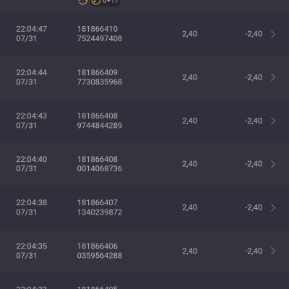Screen dimensions: 289x289
Task: Select transaction ID ending 9744844289
Action: [x=100, y=121]
